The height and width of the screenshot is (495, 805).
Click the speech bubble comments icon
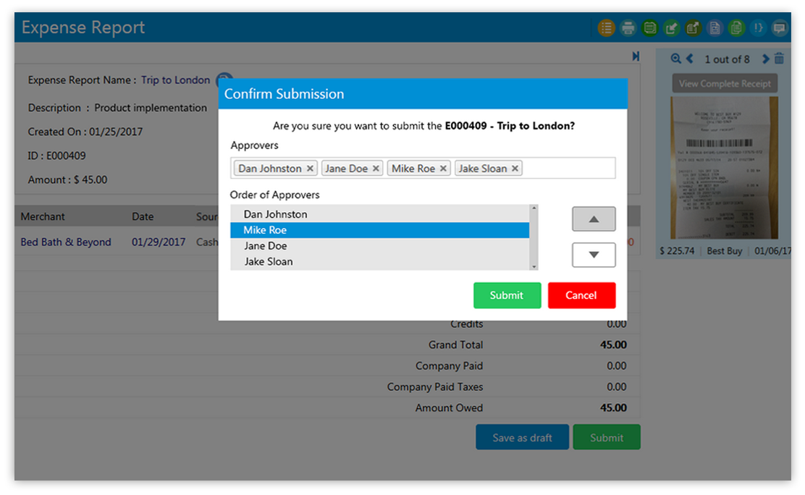click(780, 28)
